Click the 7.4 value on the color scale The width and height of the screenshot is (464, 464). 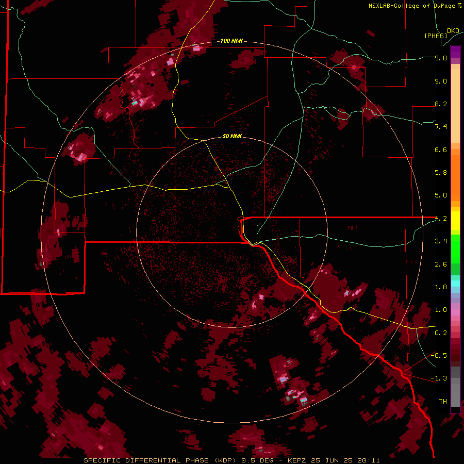point(441,127)
